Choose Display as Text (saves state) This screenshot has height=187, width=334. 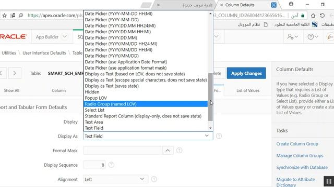coord(146,86)
